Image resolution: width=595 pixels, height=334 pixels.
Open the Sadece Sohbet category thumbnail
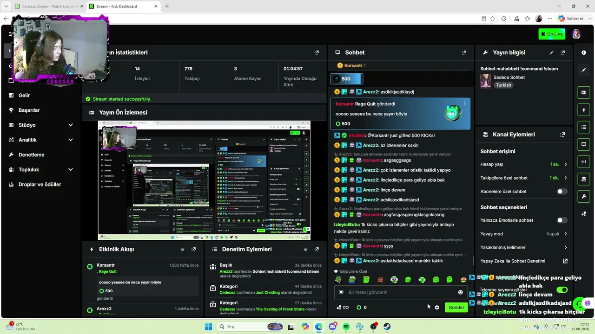pos(485,81)
